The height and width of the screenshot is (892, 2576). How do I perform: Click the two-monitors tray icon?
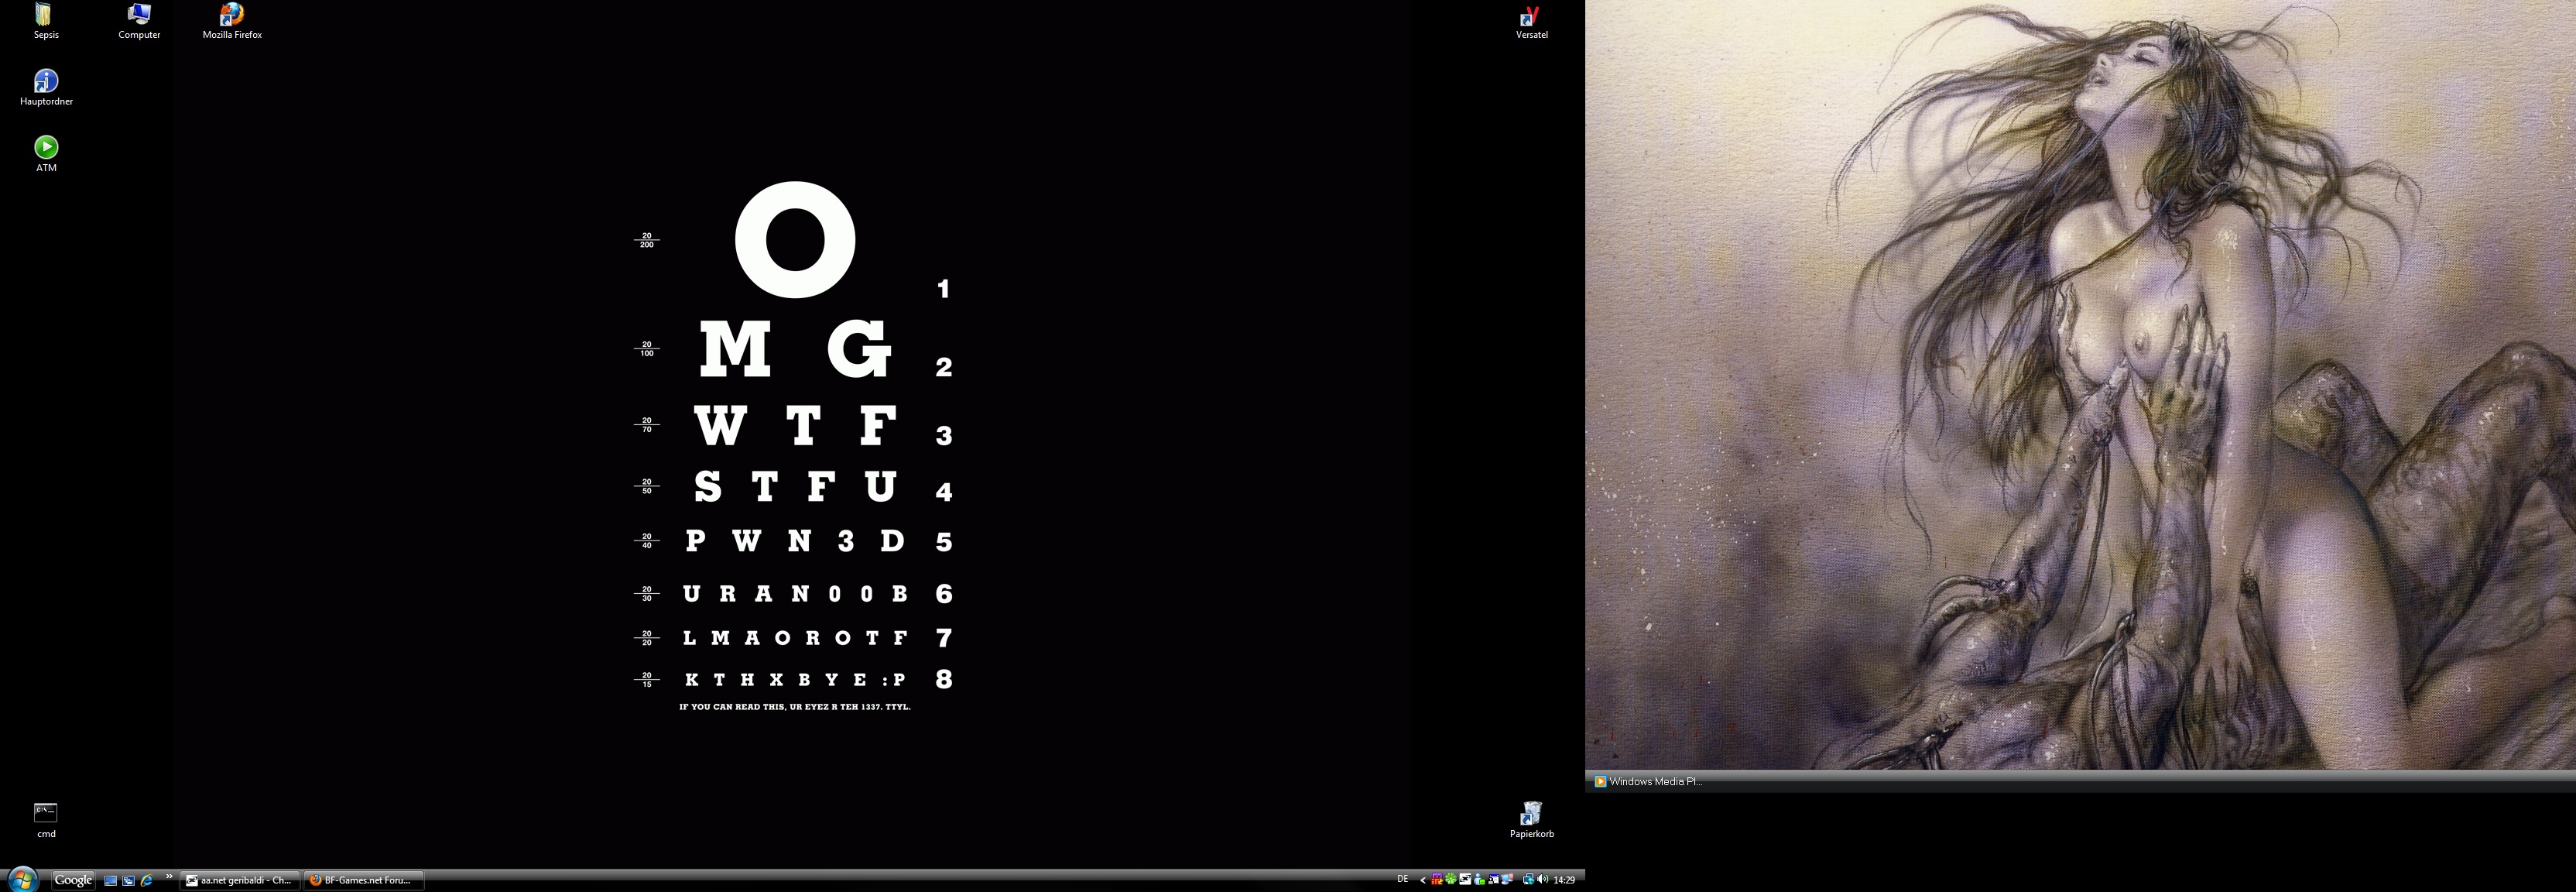1508,880
